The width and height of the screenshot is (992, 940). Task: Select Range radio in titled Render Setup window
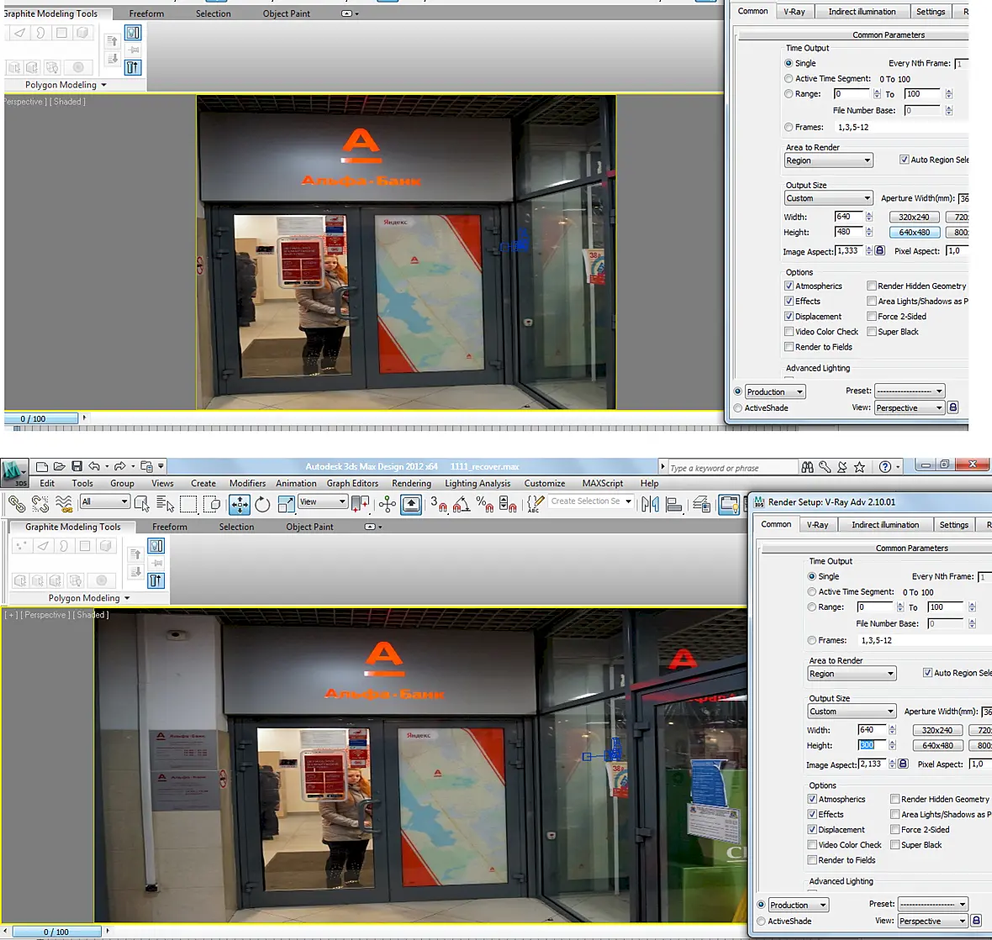[x=812, y=607]
